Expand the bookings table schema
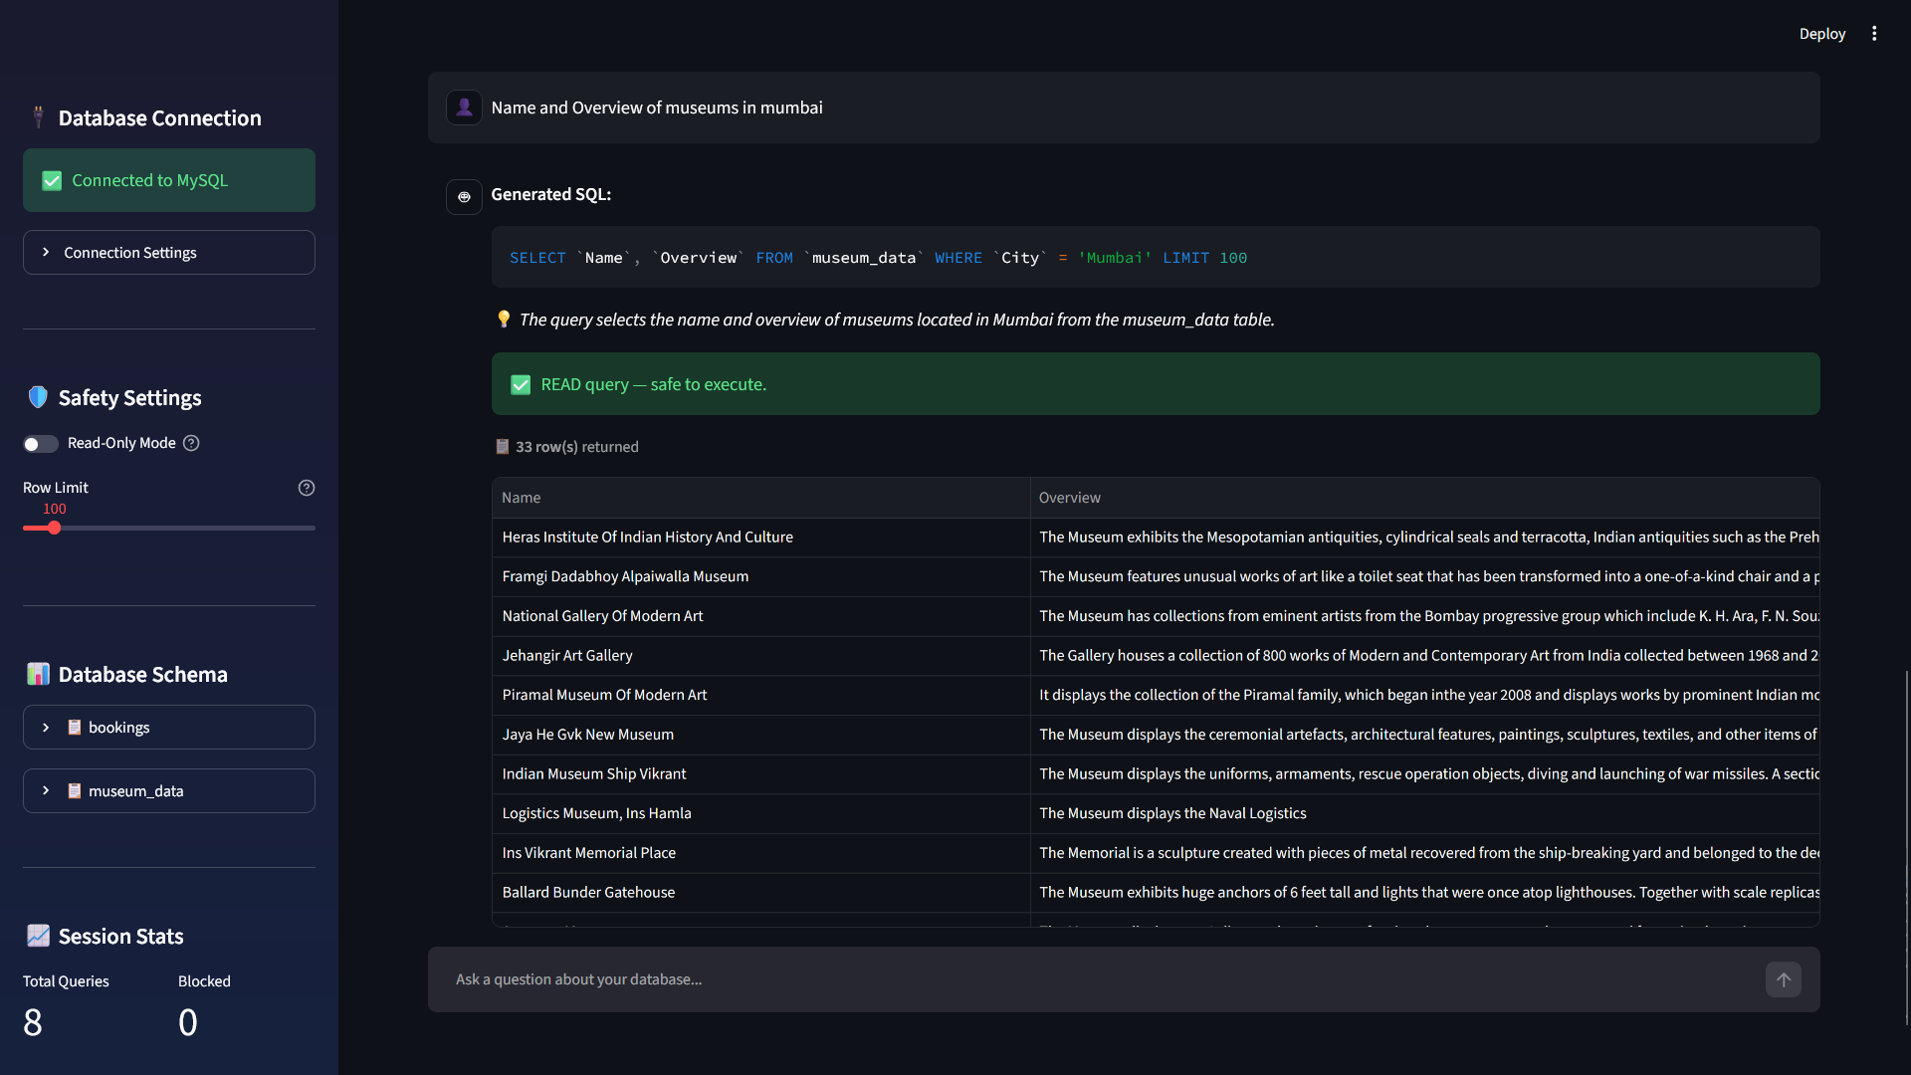The height and width of the screenshot is (1075, 1911). [x=169, y=728]
